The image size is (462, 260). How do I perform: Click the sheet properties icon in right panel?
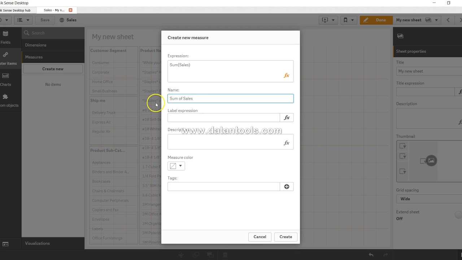(400, 36)
